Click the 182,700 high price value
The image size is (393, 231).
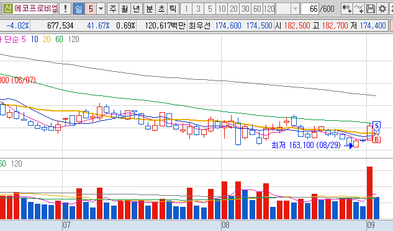335,25
